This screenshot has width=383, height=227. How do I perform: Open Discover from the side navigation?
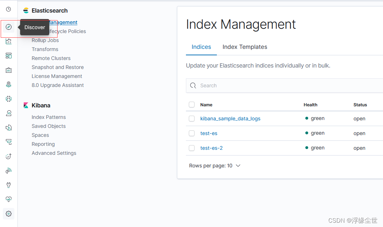(9, 27)
